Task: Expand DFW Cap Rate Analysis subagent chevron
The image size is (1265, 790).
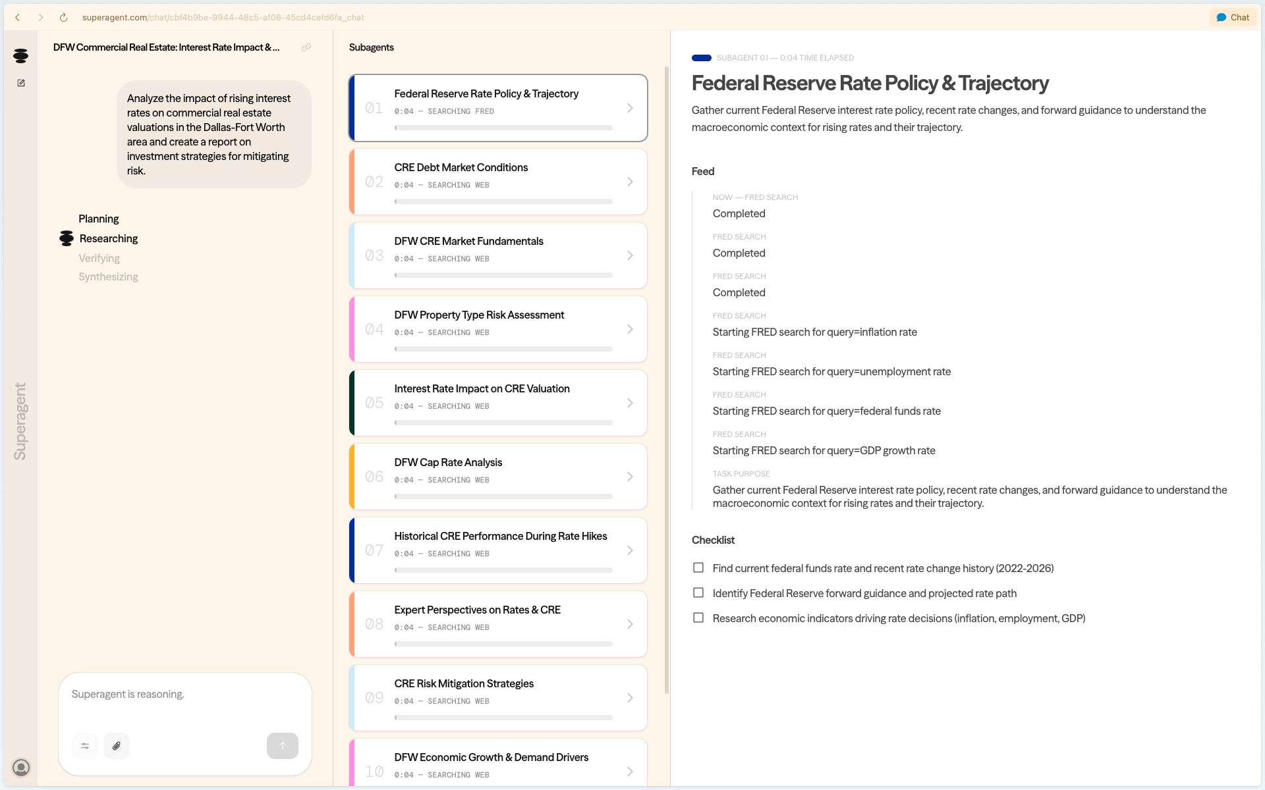Action: click(x=630, y=477)
